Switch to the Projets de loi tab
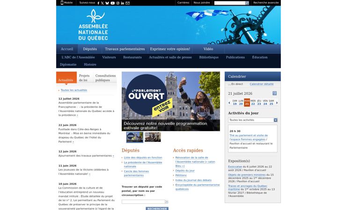This screenshot has width=337, height=210. (x=84, y=77)
